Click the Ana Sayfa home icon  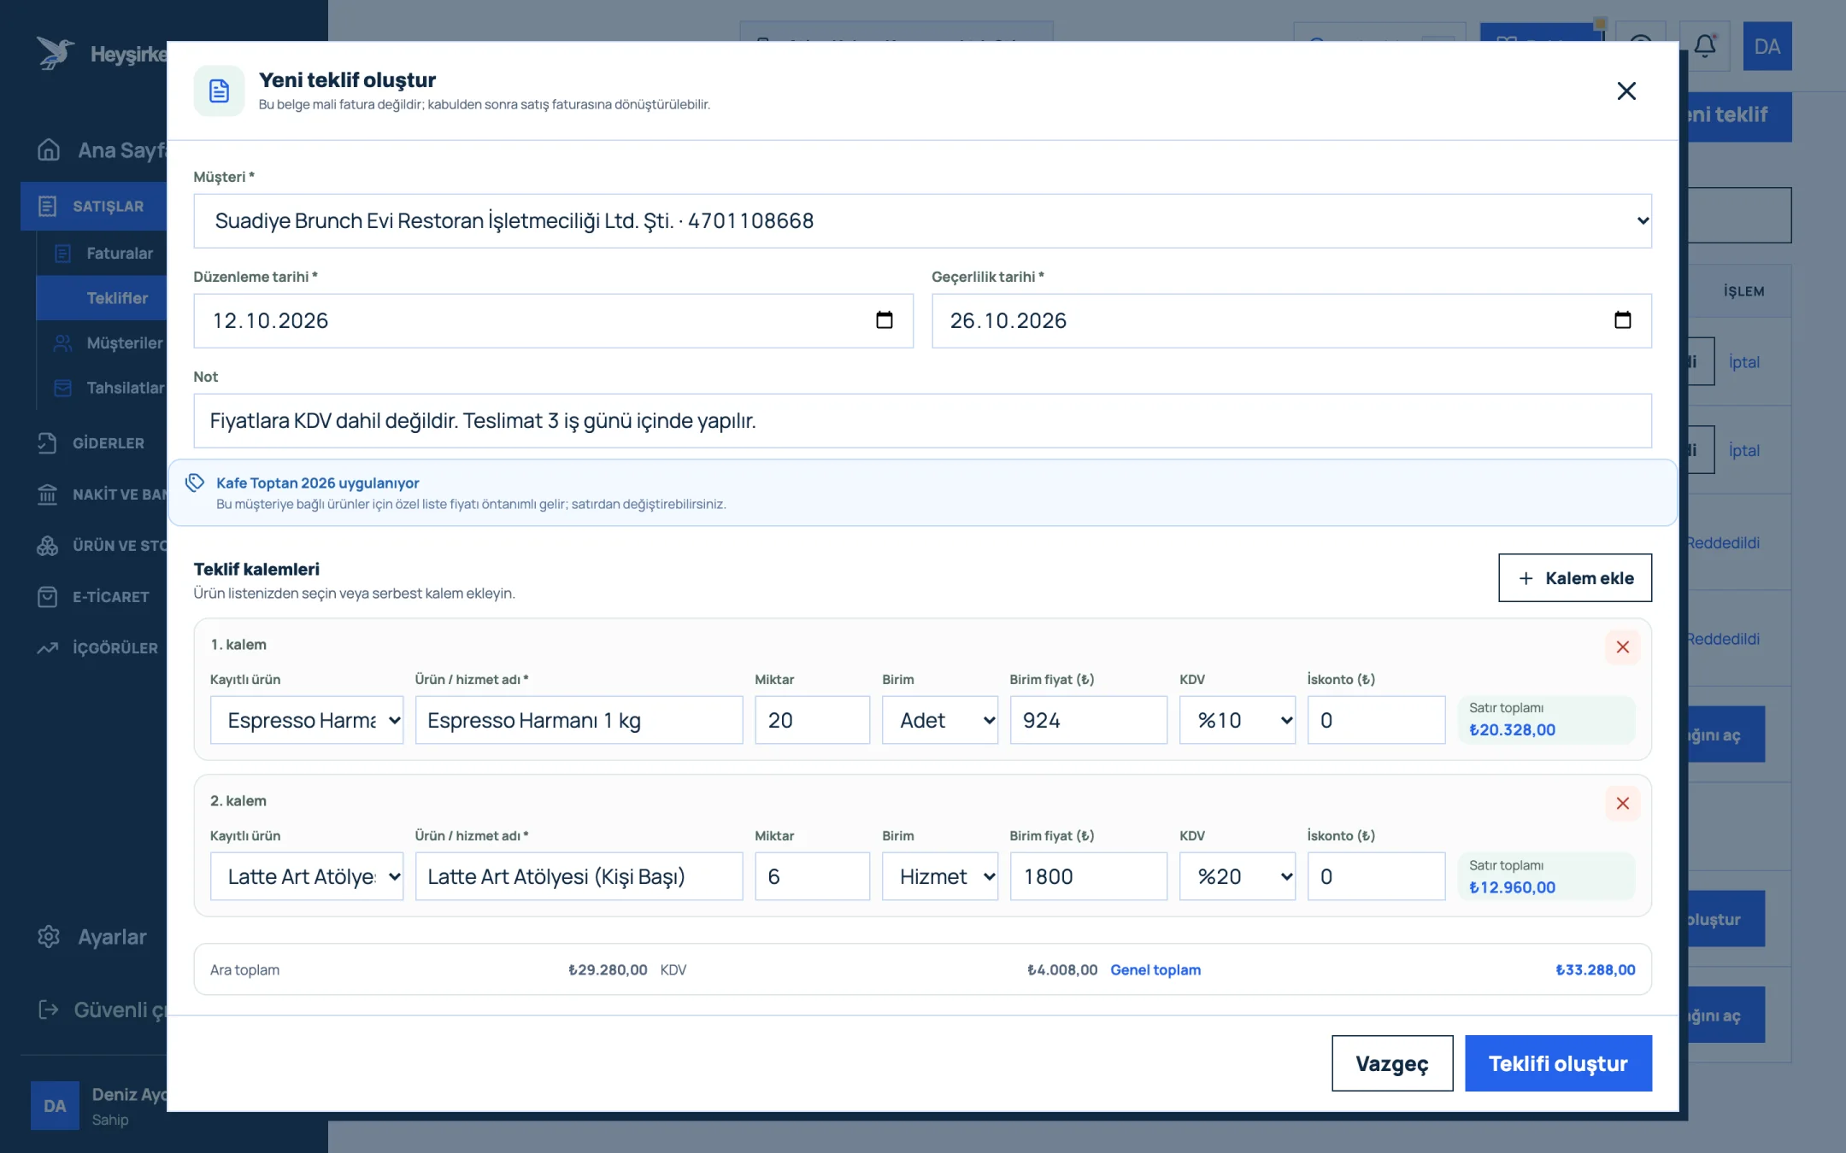click(x=49, y=149)
